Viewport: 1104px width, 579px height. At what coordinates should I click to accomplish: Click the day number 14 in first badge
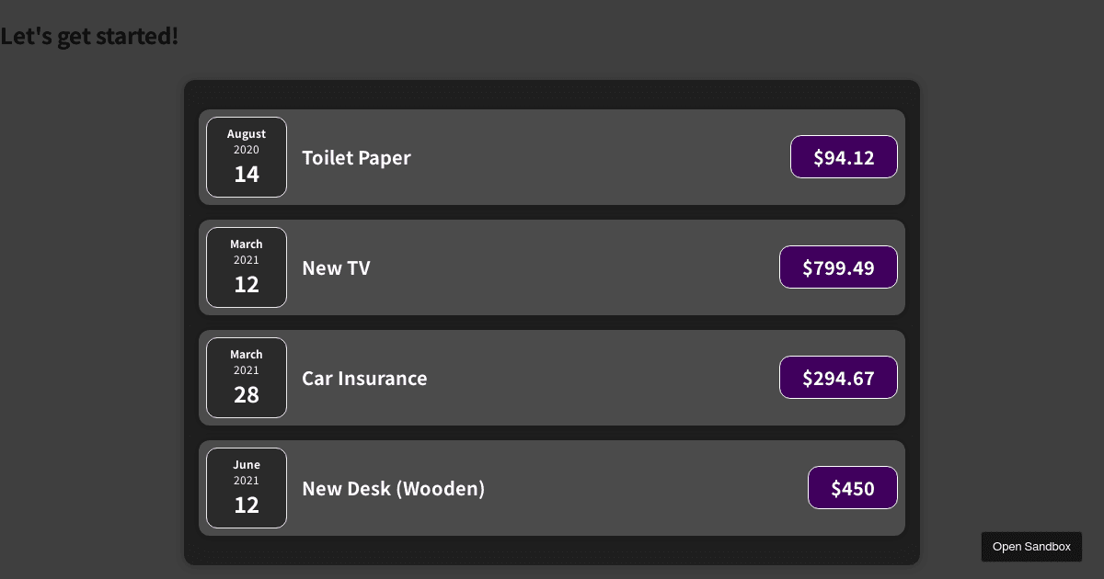tap(247, 175)
